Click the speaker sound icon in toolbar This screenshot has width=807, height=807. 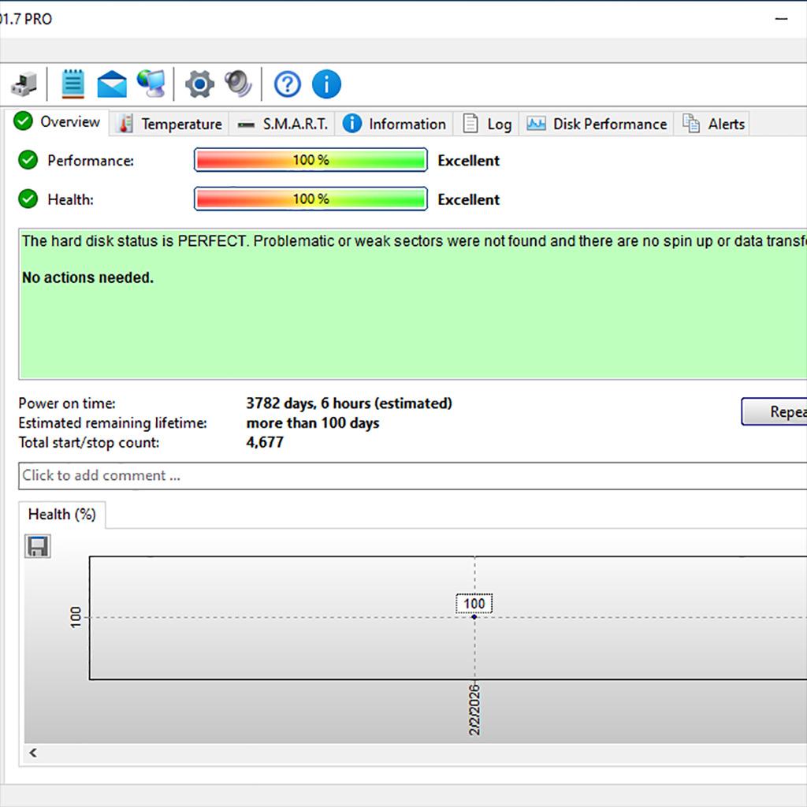coord(237,84)
